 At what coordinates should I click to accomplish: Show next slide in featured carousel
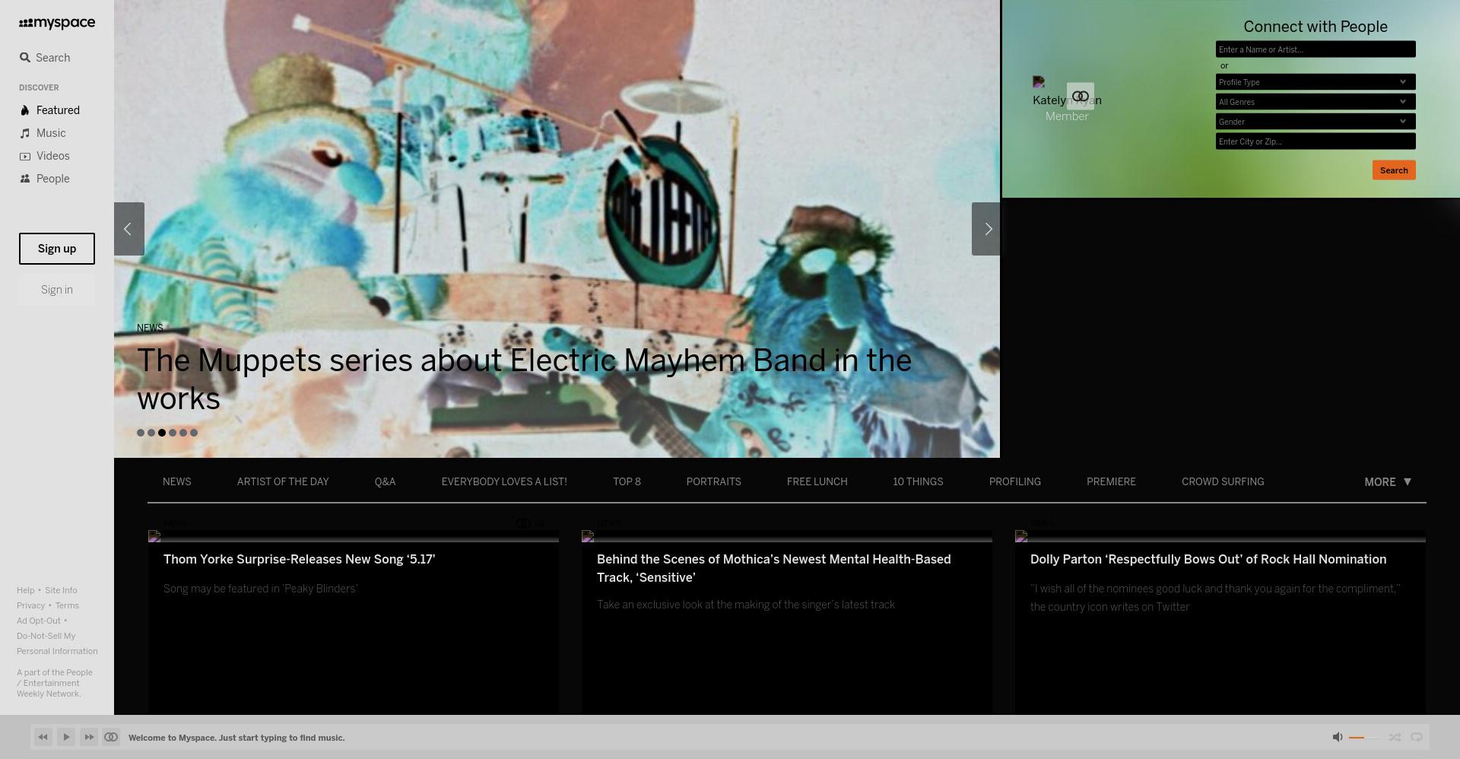coord(987,229)
